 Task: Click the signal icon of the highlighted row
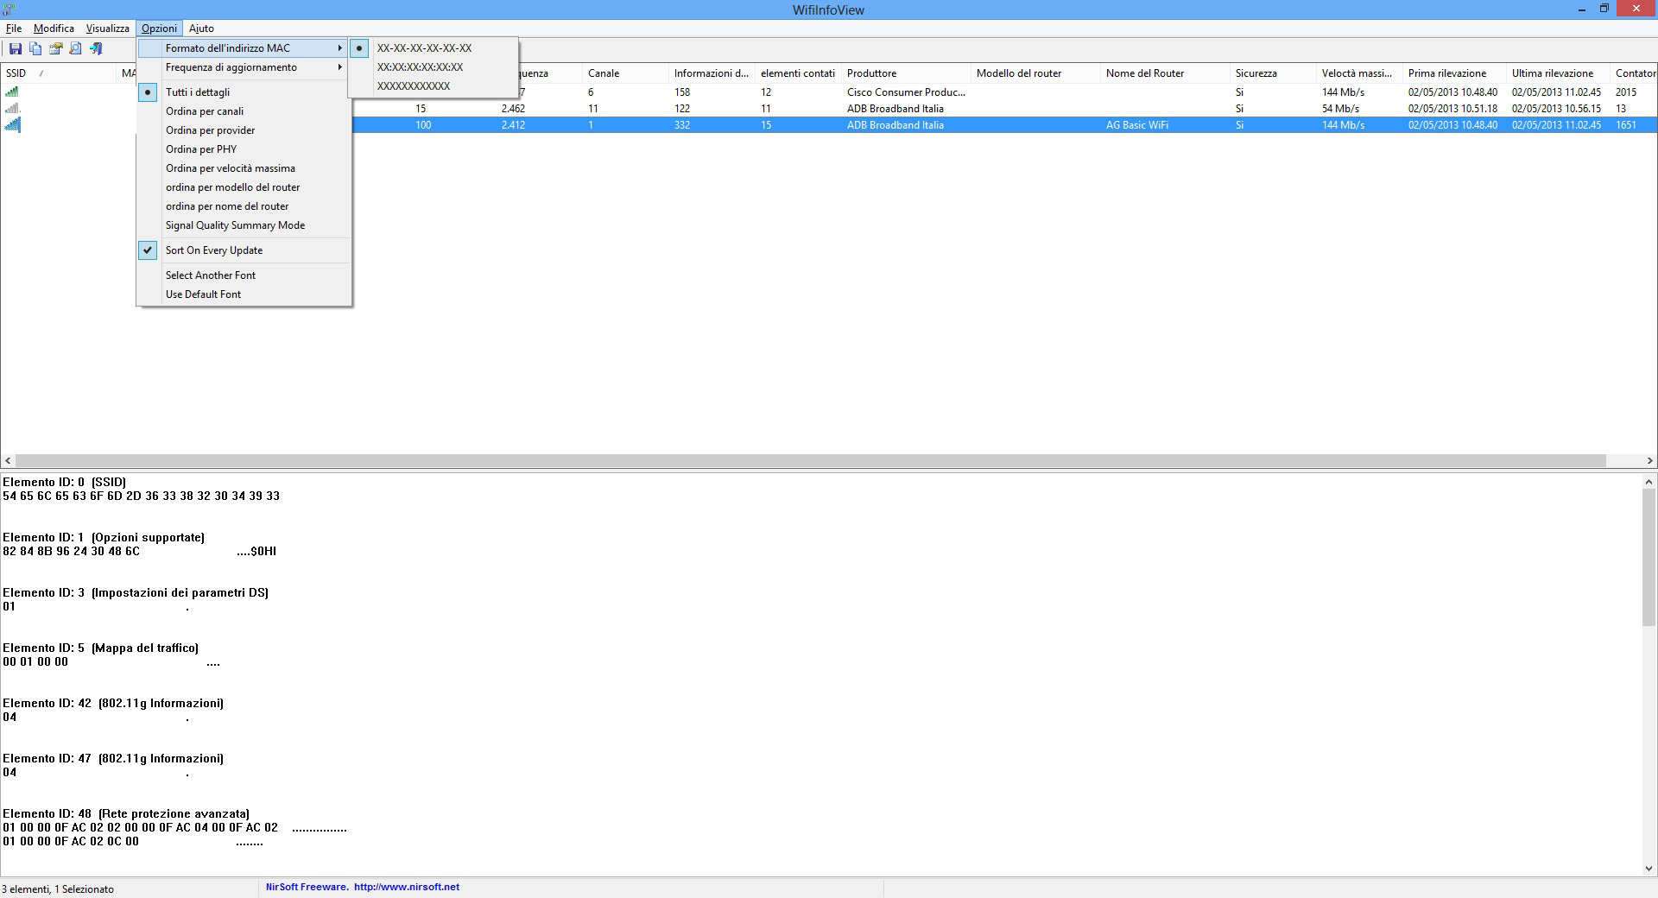12,124
